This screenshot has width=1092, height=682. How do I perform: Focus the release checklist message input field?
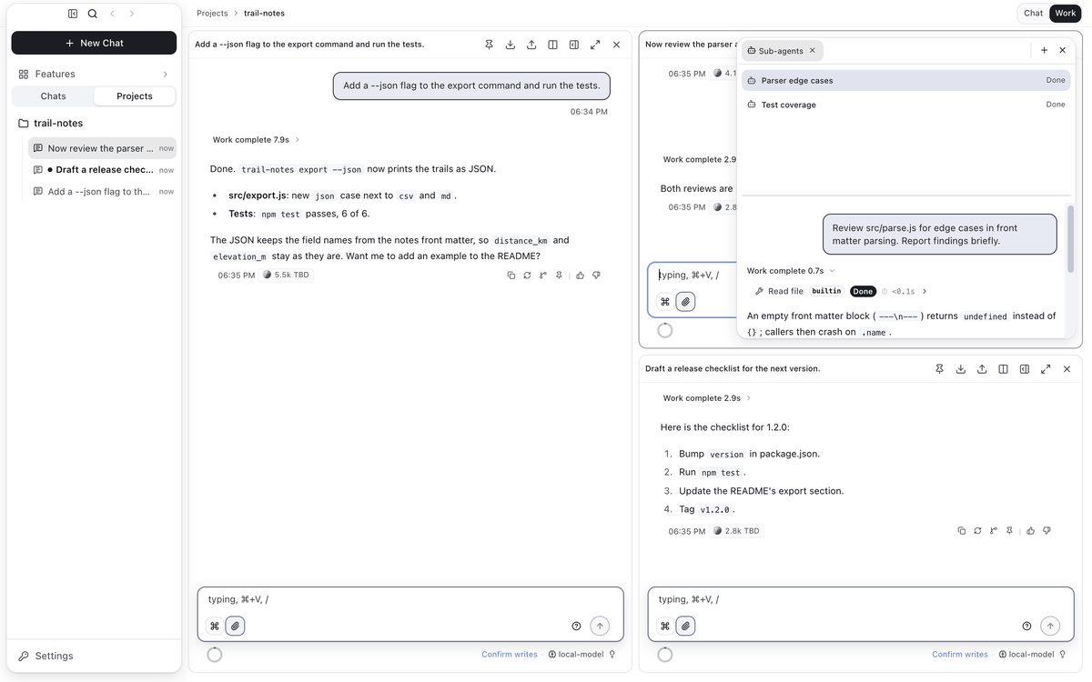[861, 600]
